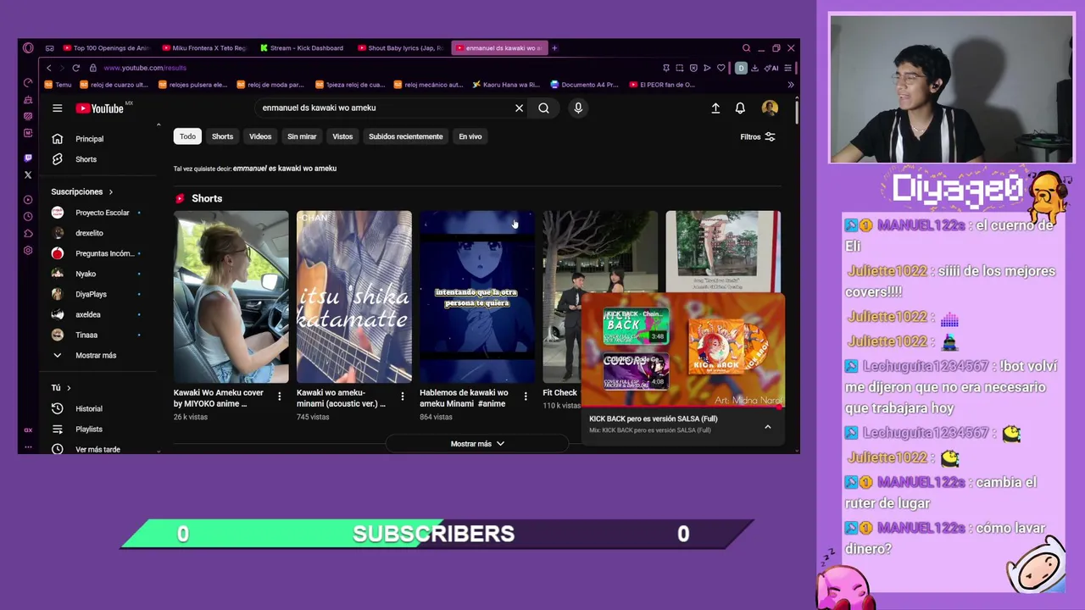Expand the Tú section chevron
1085x610 pixels.
(x=69, y=388)
